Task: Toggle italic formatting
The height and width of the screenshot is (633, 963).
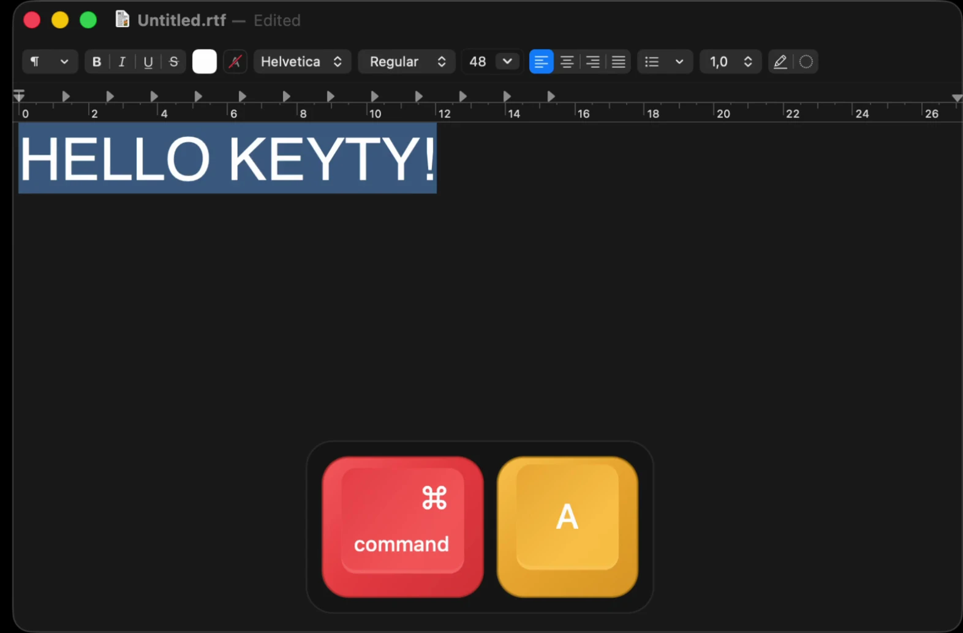Action: pos(122,62)
